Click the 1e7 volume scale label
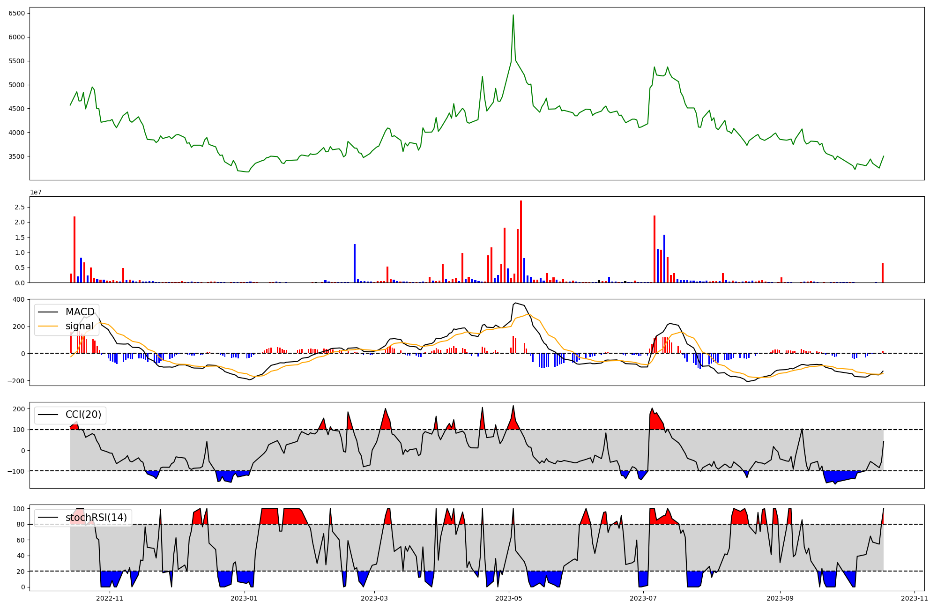The width and height of the screenshot is (937, 609). pyautogui.click(x=36, y=193)
